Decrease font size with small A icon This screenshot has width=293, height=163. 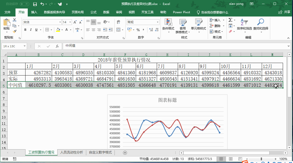80,22
